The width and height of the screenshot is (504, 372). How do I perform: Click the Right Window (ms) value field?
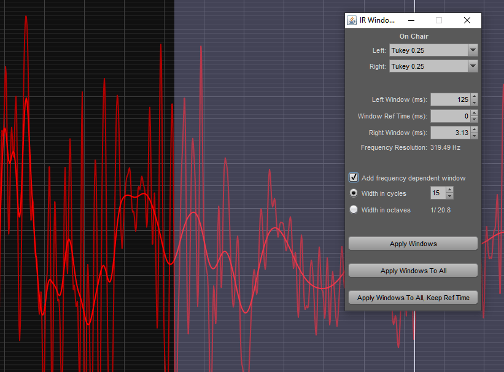point(451,133)
